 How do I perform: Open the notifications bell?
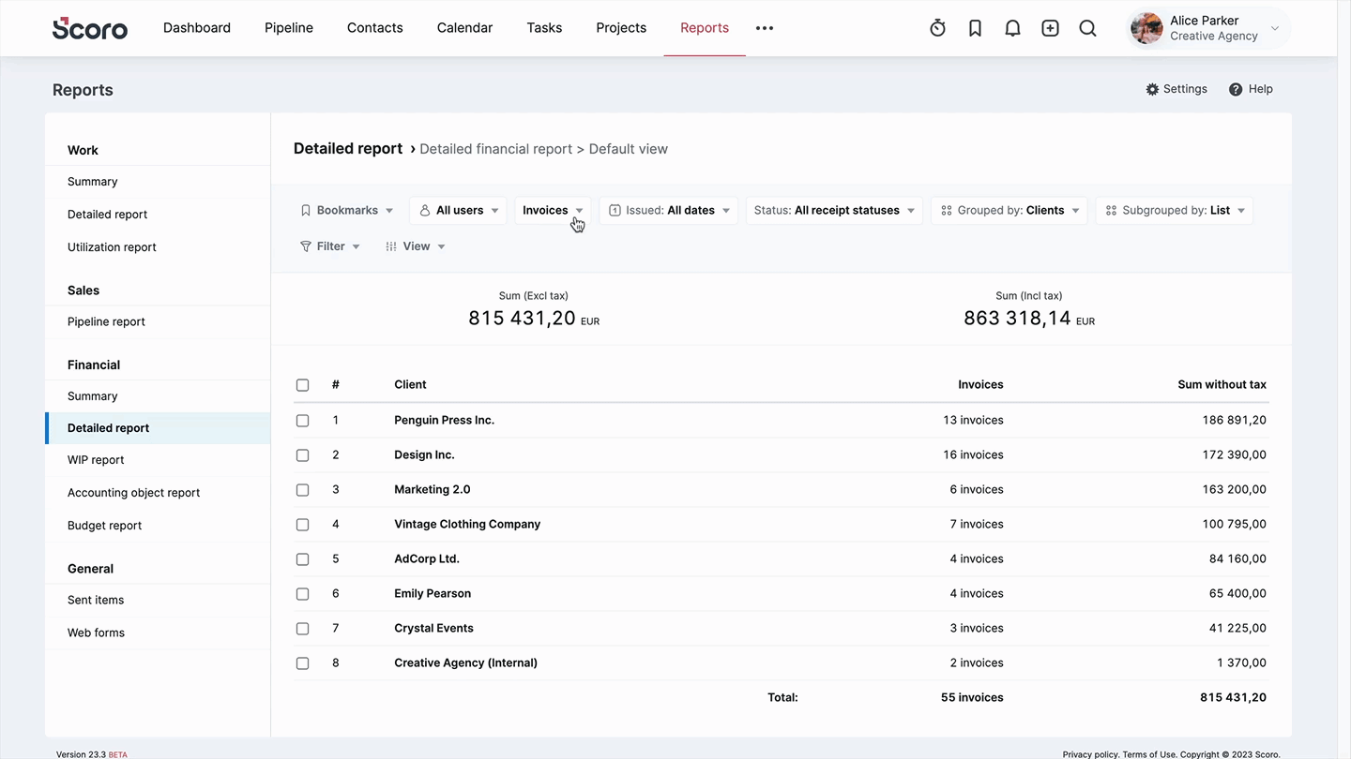1012,28
